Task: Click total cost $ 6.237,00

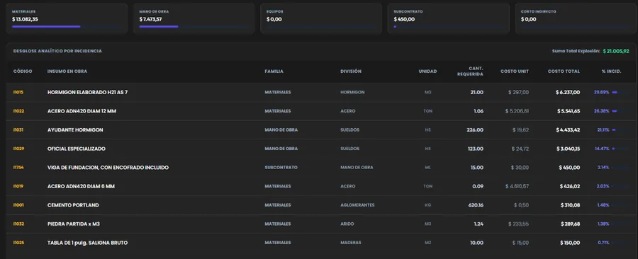Action: (568, 92)
